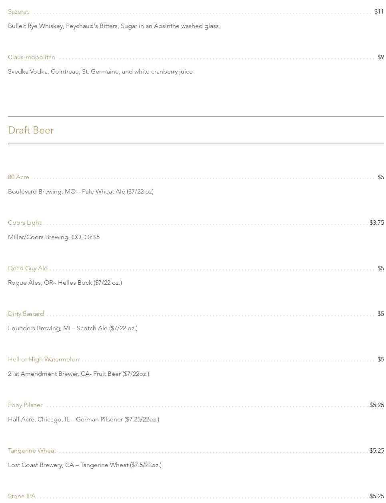Click the Stone IPA beer name
The height and width of the screenshot is (503, 386).
coord(22,496)
